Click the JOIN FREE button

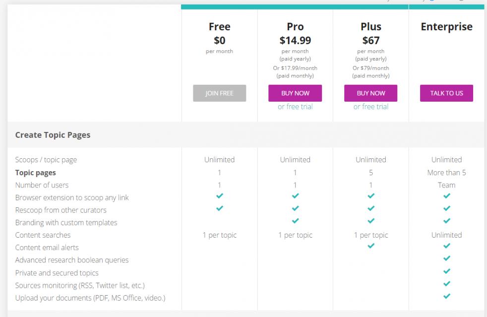coord(219,93)
